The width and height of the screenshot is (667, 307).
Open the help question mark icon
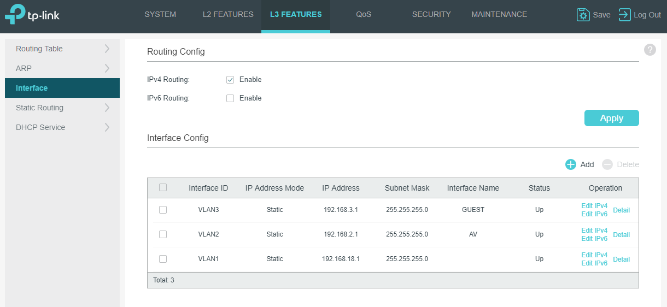[x=650, y=50]
